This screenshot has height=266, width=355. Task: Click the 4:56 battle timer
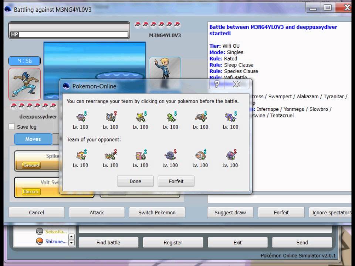point(24,61)
